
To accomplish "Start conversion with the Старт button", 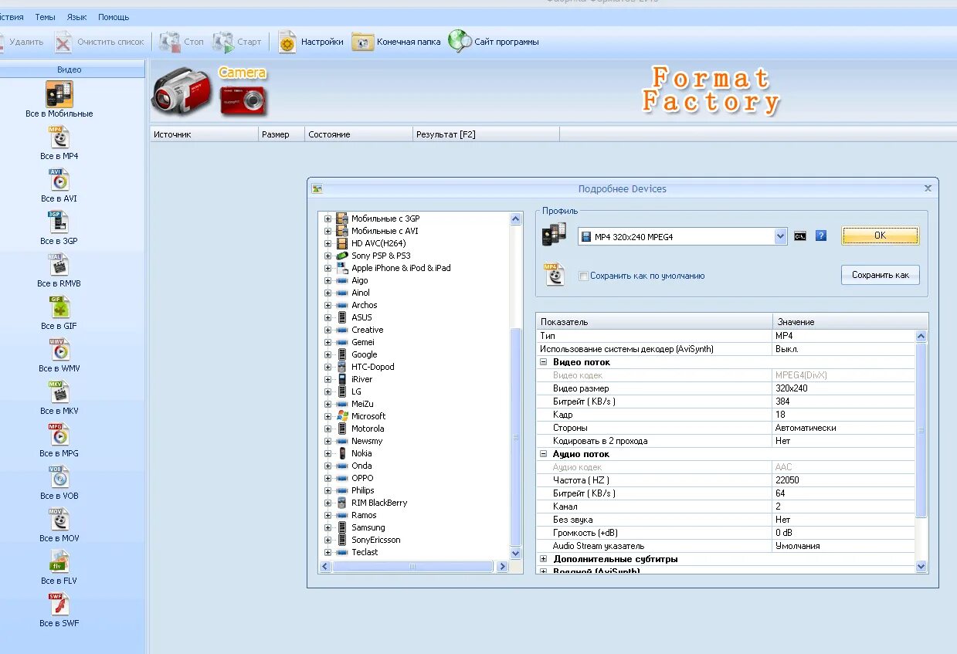I will click(238, 42).
